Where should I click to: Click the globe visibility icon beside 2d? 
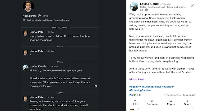tap(146, 10)
